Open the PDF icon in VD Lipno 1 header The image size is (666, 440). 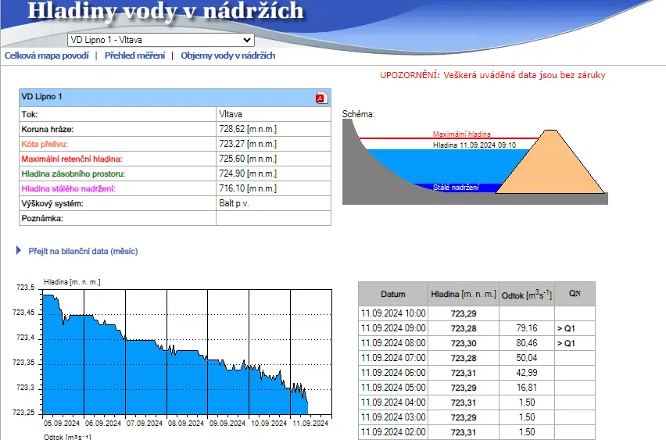point(321,98)
